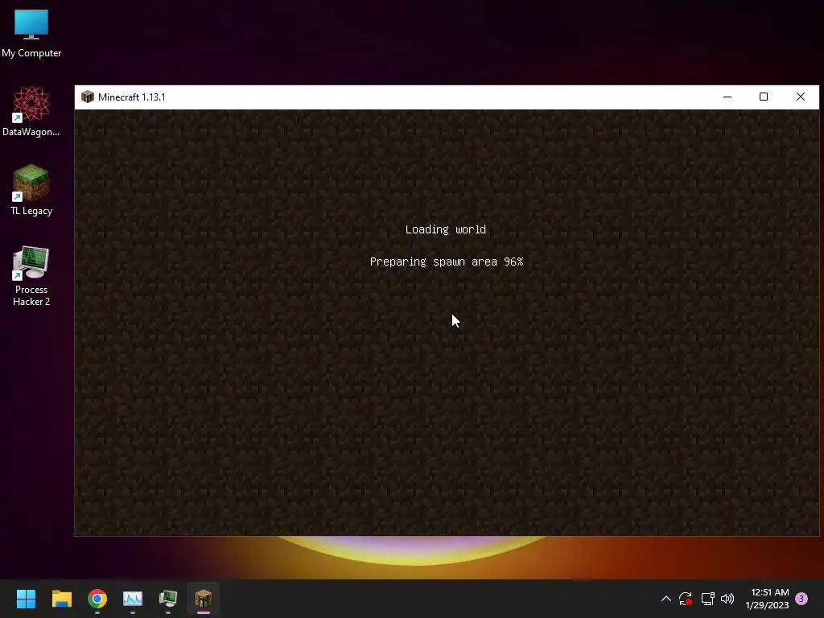Viewport: 824px width, 618px height.
Task: Open the Windows Start menu
Action: tap(26, 599)
